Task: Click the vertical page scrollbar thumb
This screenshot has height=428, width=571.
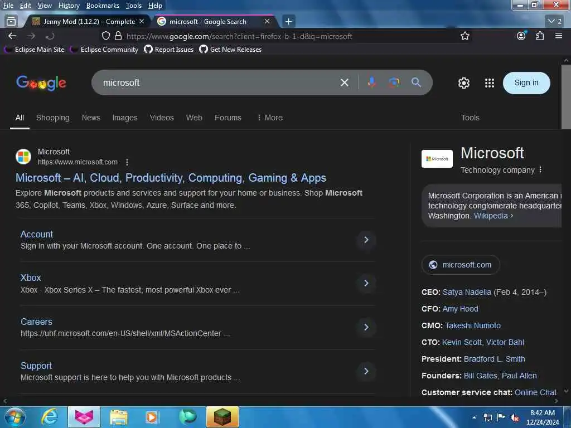Action: pyautogui.click(x=566, y=97)
